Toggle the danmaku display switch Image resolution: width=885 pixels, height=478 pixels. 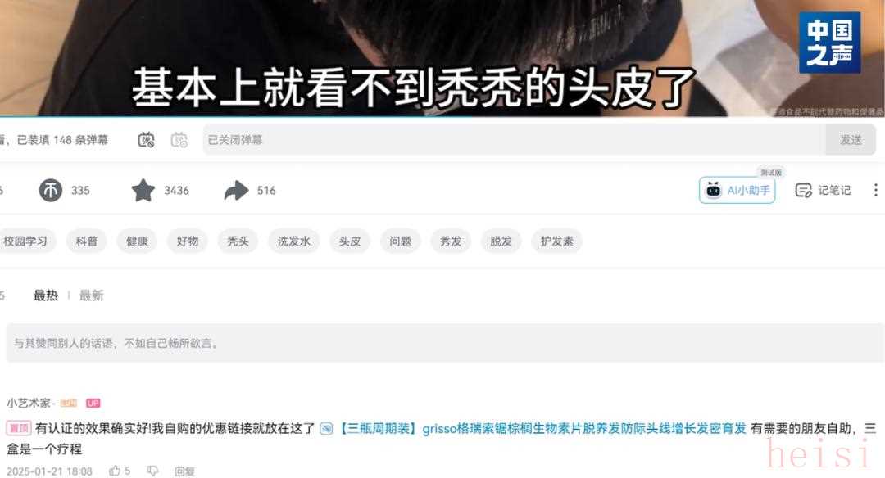click(x=146, y=140)
